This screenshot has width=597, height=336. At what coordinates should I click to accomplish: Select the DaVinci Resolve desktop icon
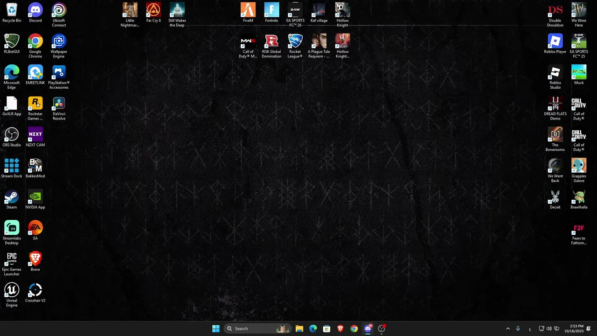59,109
